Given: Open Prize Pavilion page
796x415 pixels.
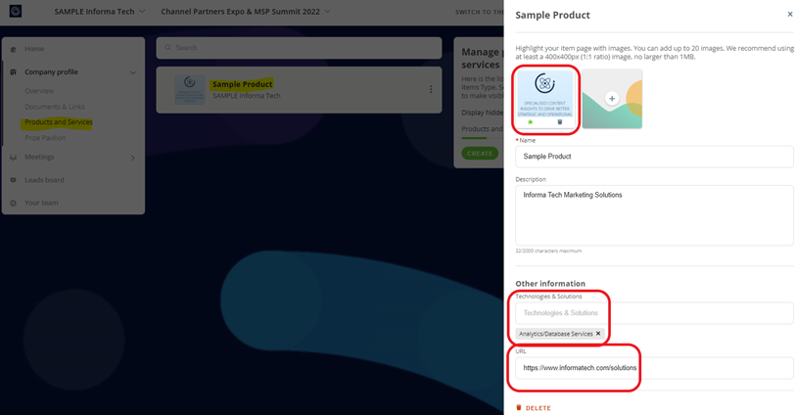Looking at the screenshot, I should pyautogui.click(x=45, y=138).
